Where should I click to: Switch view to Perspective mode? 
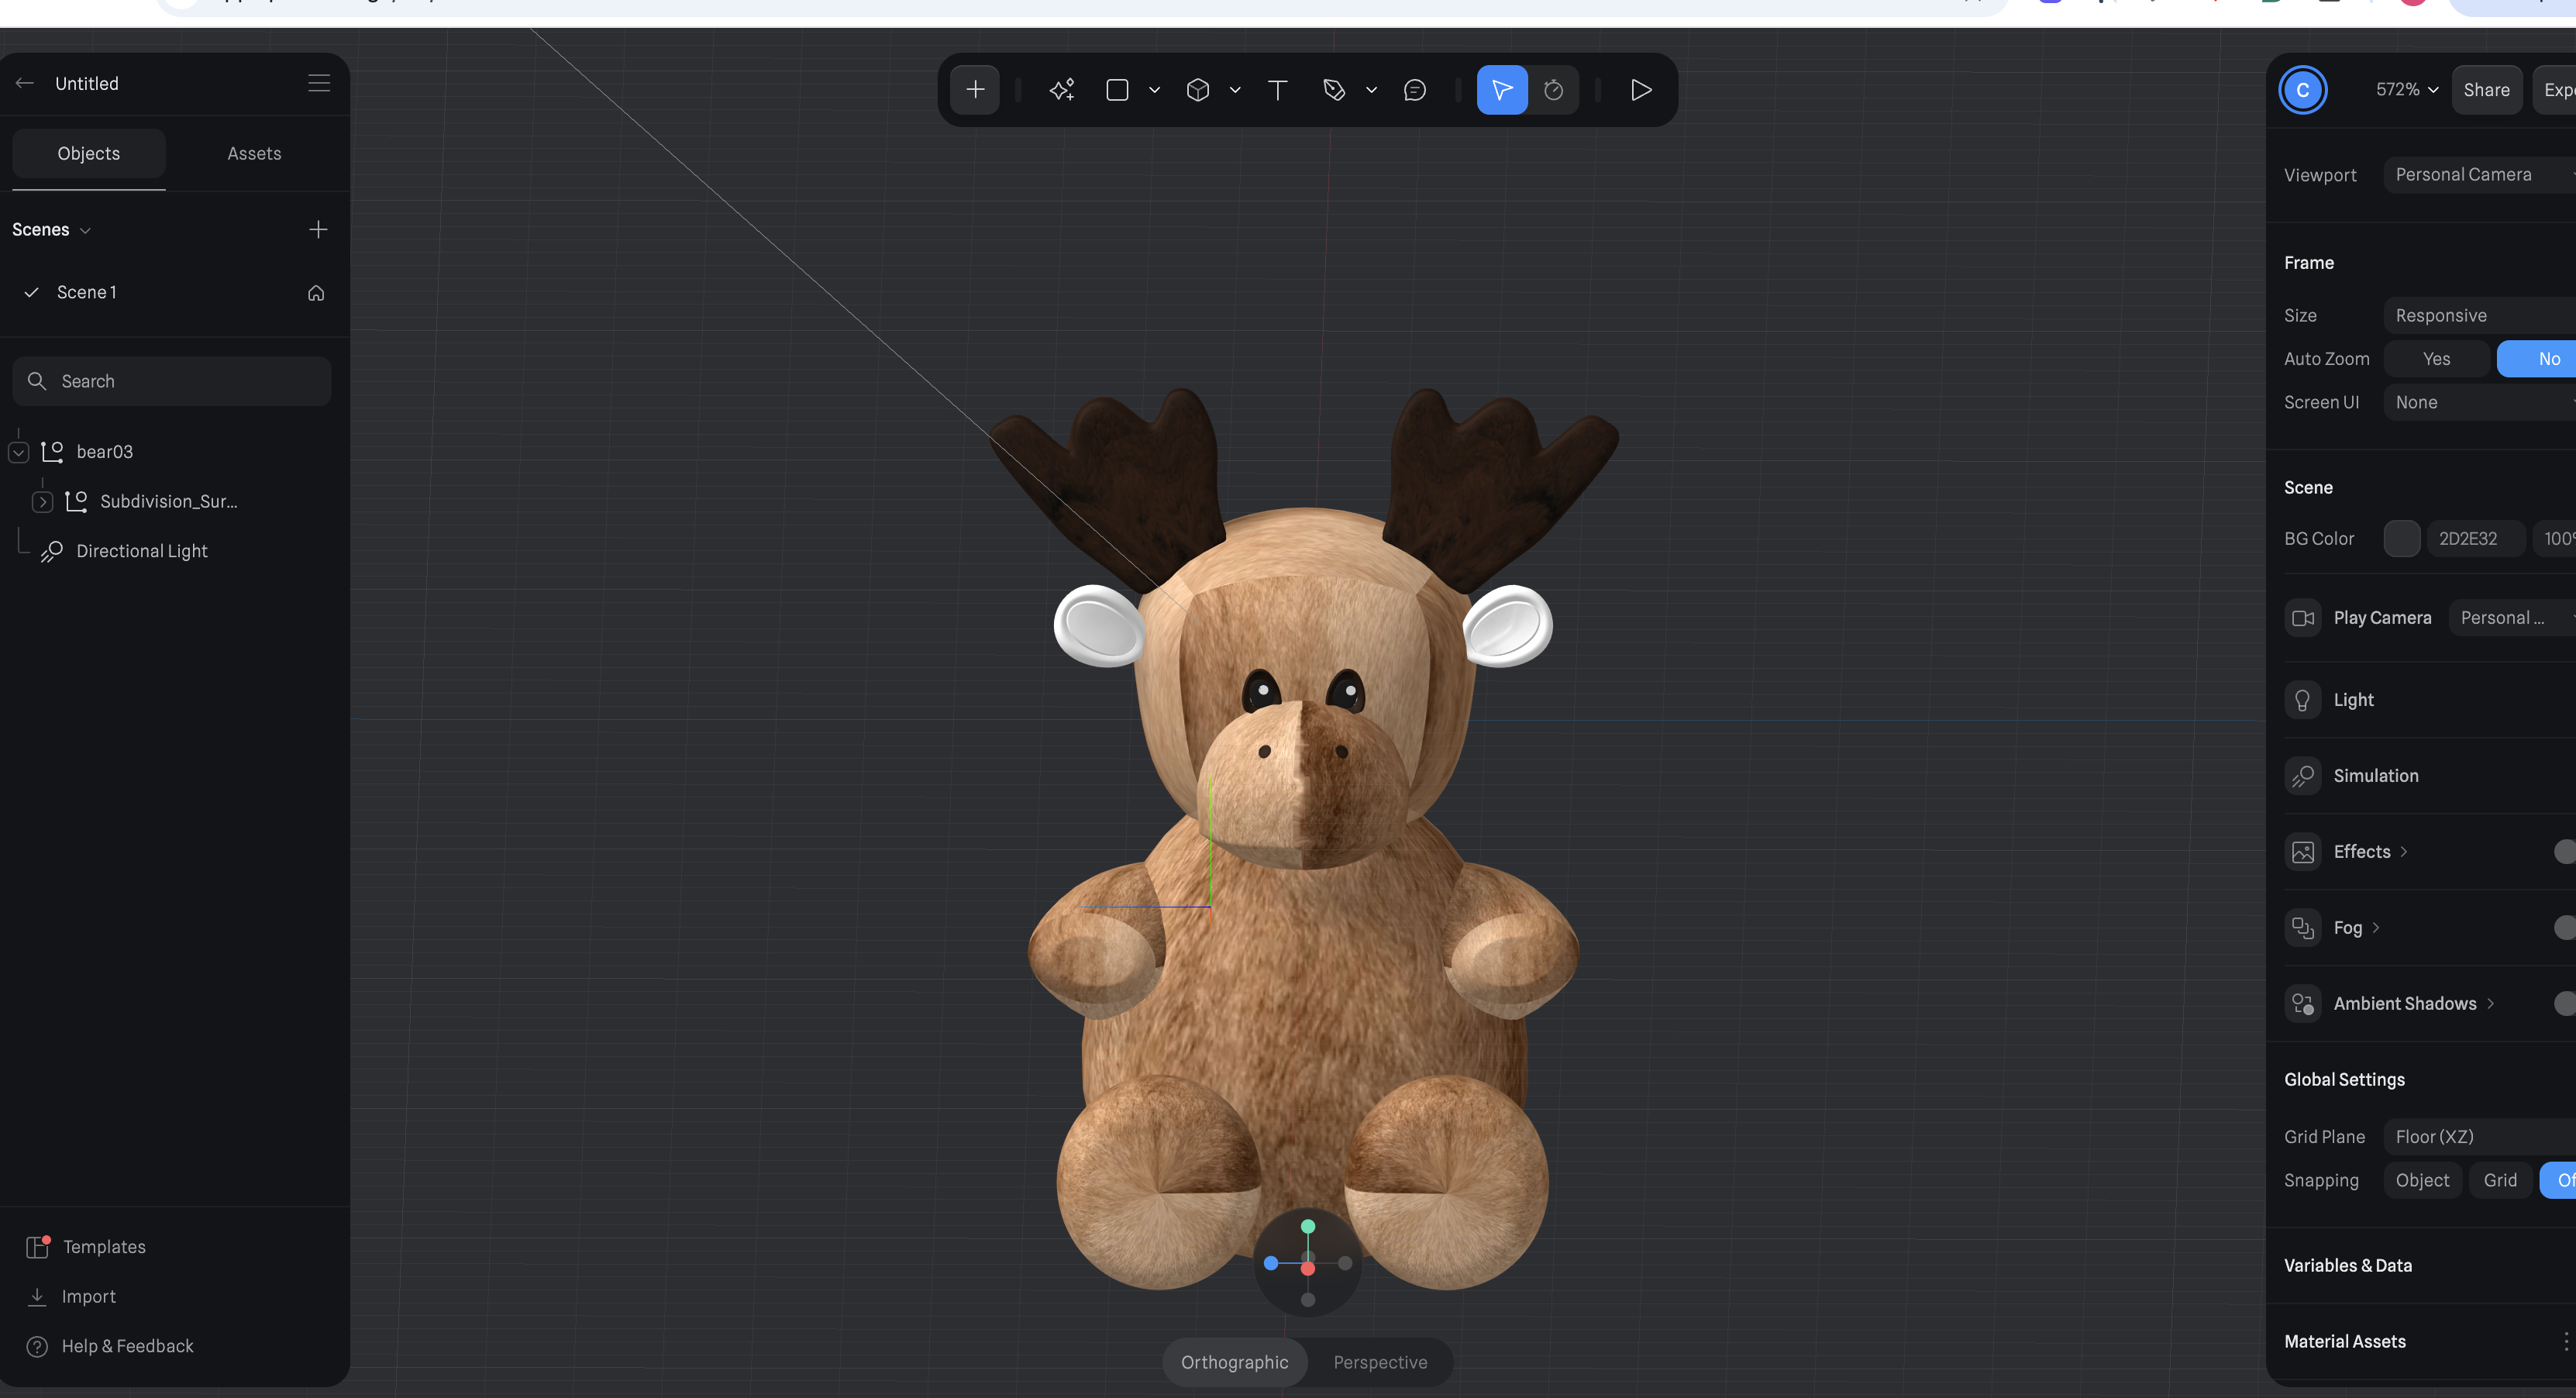(1380, 1362)
